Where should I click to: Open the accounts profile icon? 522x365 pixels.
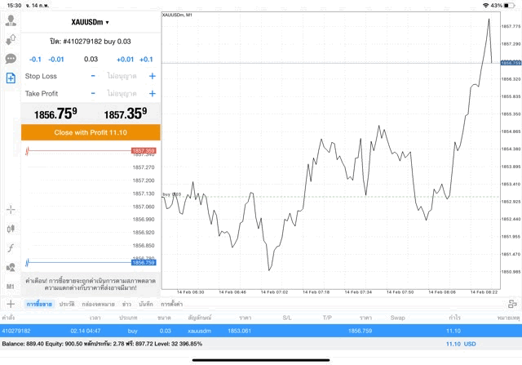pos(11,20)
